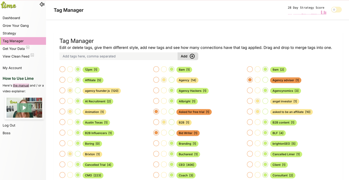Click the agency founder js tag
The image size is (349, 180).
click(102, 91)
